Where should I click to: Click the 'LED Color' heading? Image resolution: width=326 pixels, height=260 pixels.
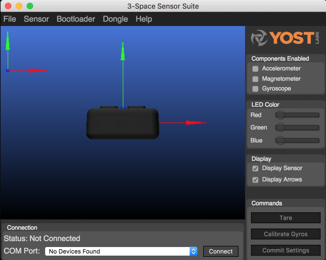(x=265, y=105)
